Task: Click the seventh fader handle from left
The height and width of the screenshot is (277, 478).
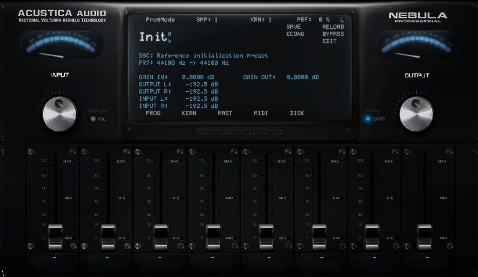Action: point(372,237)
